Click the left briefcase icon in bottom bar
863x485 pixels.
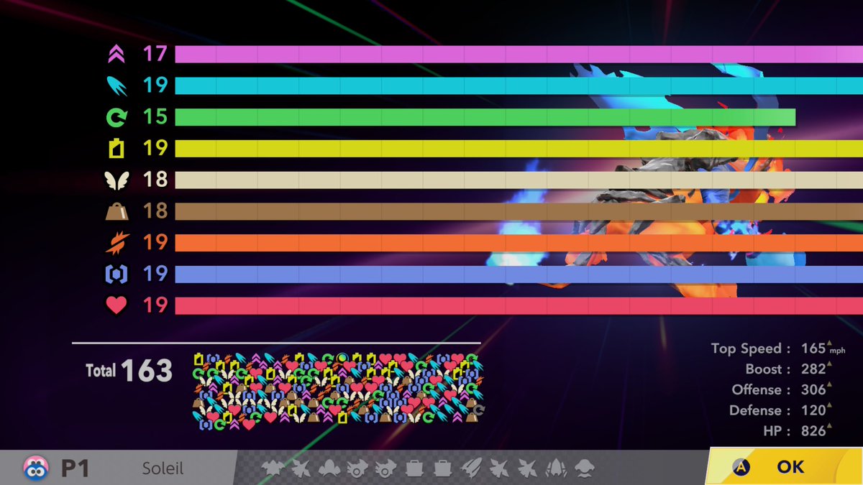point(414,468)
